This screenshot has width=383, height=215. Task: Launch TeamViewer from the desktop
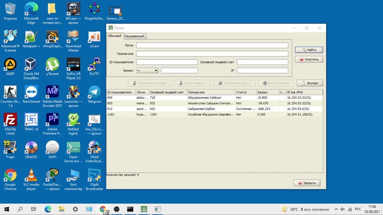pos(31,94)
